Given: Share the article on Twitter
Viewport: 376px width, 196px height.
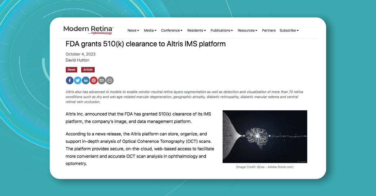Looking at the screenshot, I should [x=78, y=80].
